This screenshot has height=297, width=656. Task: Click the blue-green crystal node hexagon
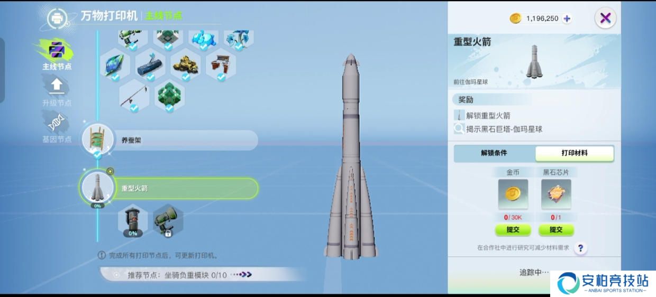[x=115, y=64]
